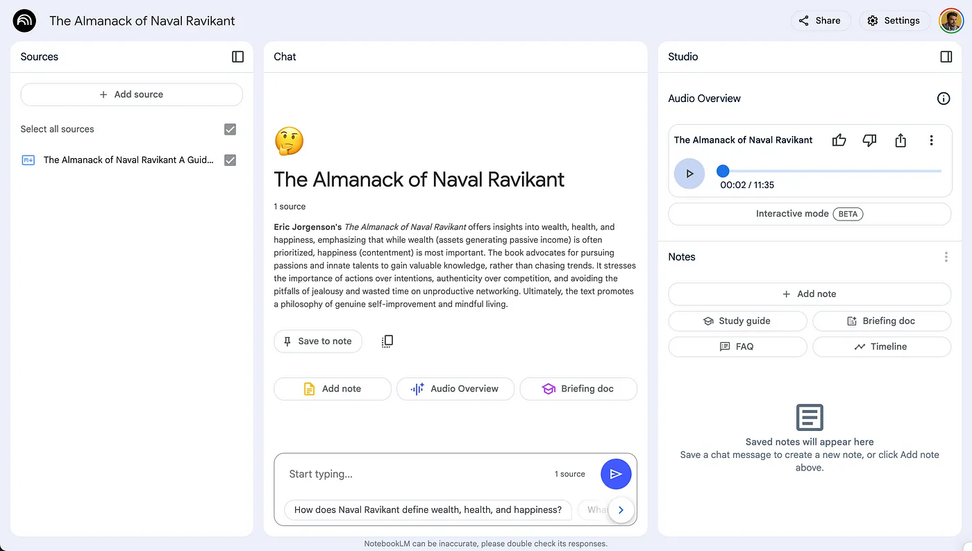Click the saved notes placeholder icon

click(810, 418)
